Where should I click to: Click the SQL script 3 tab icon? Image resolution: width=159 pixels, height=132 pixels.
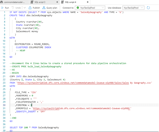point(32,2)
